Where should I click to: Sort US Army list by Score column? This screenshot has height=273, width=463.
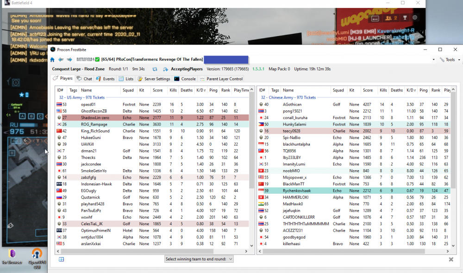pos(157,90)
